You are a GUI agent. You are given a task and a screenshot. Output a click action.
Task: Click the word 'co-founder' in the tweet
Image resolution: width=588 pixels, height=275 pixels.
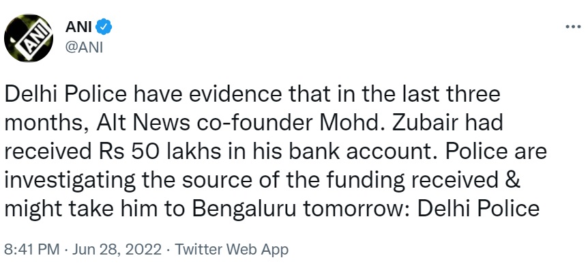point(251,123)
